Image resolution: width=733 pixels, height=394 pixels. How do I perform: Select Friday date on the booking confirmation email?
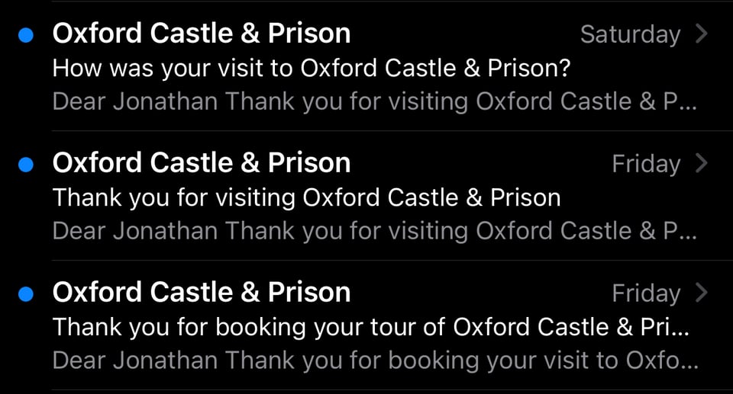pos(646,293)
